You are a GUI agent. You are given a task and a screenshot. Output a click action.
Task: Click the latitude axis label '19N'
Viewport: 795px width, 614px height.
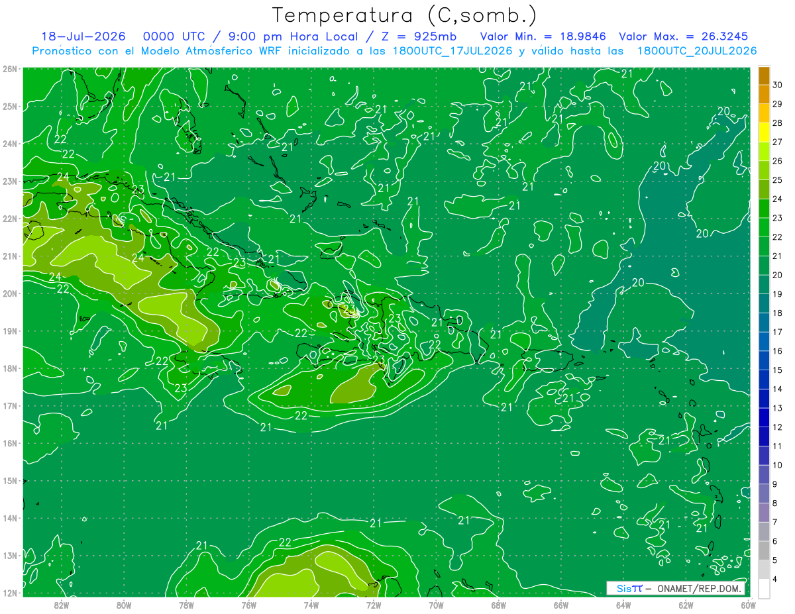10,331
